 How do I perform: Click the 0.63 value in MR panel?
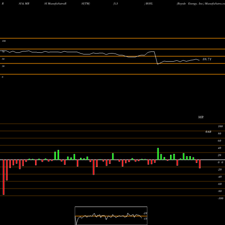tap(208, 132)
